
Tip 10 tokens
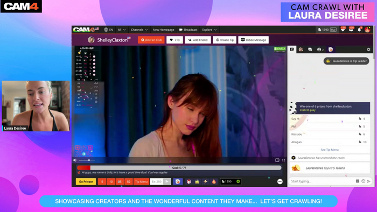[x=111, y=181]
